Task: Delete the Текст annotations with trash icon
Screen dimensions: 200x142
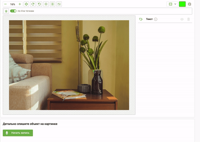Action: click(188, 19)
